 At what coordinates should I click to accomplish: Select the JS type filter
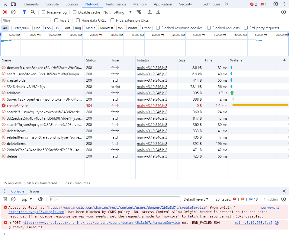(57, 28)
